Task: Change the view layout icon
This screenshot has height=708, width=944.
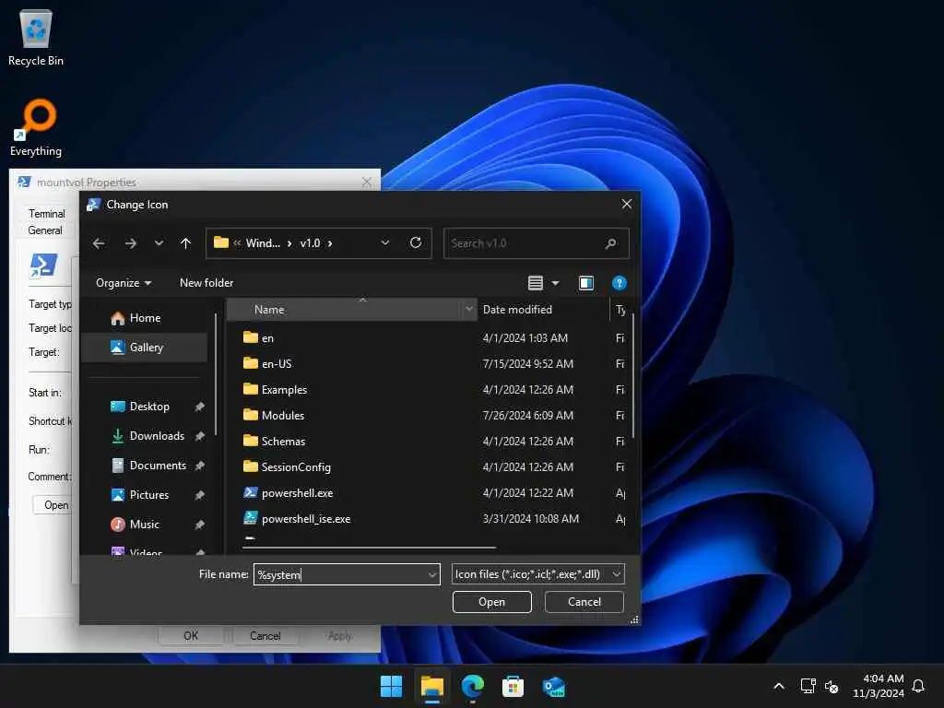Action: (536, 283)
